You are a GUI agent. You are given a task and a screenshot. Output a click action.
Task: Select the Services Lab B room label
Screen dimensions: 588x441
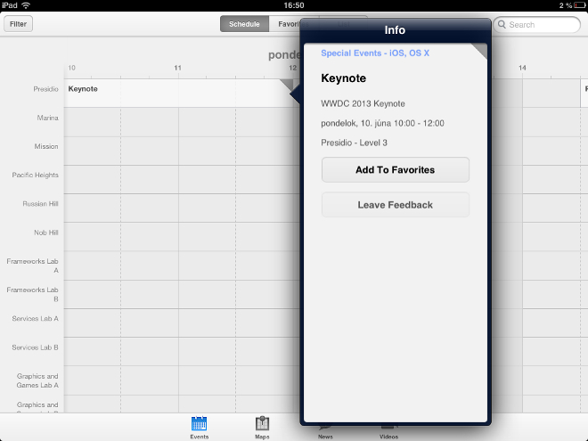tap(36, 347)
